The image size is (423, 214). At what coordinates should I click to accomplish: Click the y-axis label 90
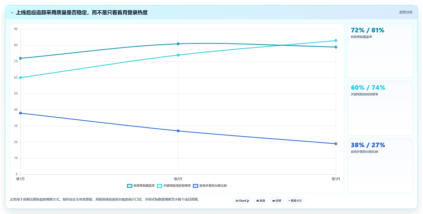click(16, 29)
